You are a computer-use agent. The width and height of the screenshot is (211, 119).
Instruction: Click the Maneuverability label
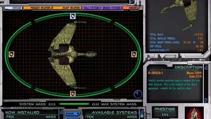(x=160, y=50)
